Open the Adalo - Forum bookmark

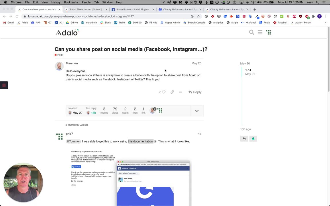301,23
